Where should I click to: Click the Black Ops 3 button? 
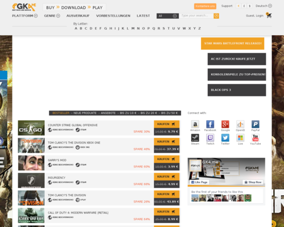(x=237, y=90)
